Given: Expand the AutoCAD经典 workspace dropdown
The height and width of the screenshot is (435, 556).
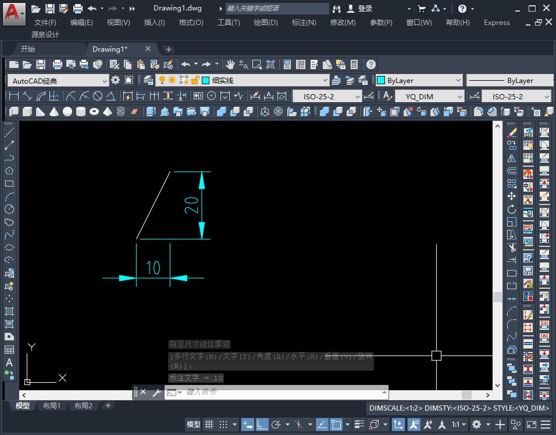Looking at the screenshot, I should click(105, 81).
